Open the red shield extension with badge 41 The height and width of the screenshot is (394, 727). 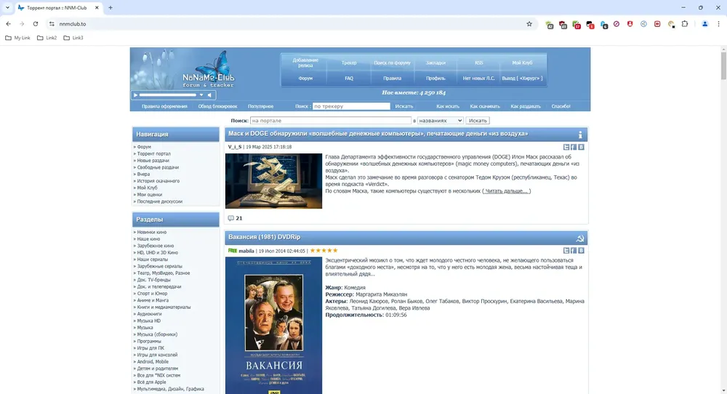tap(563, 25)
